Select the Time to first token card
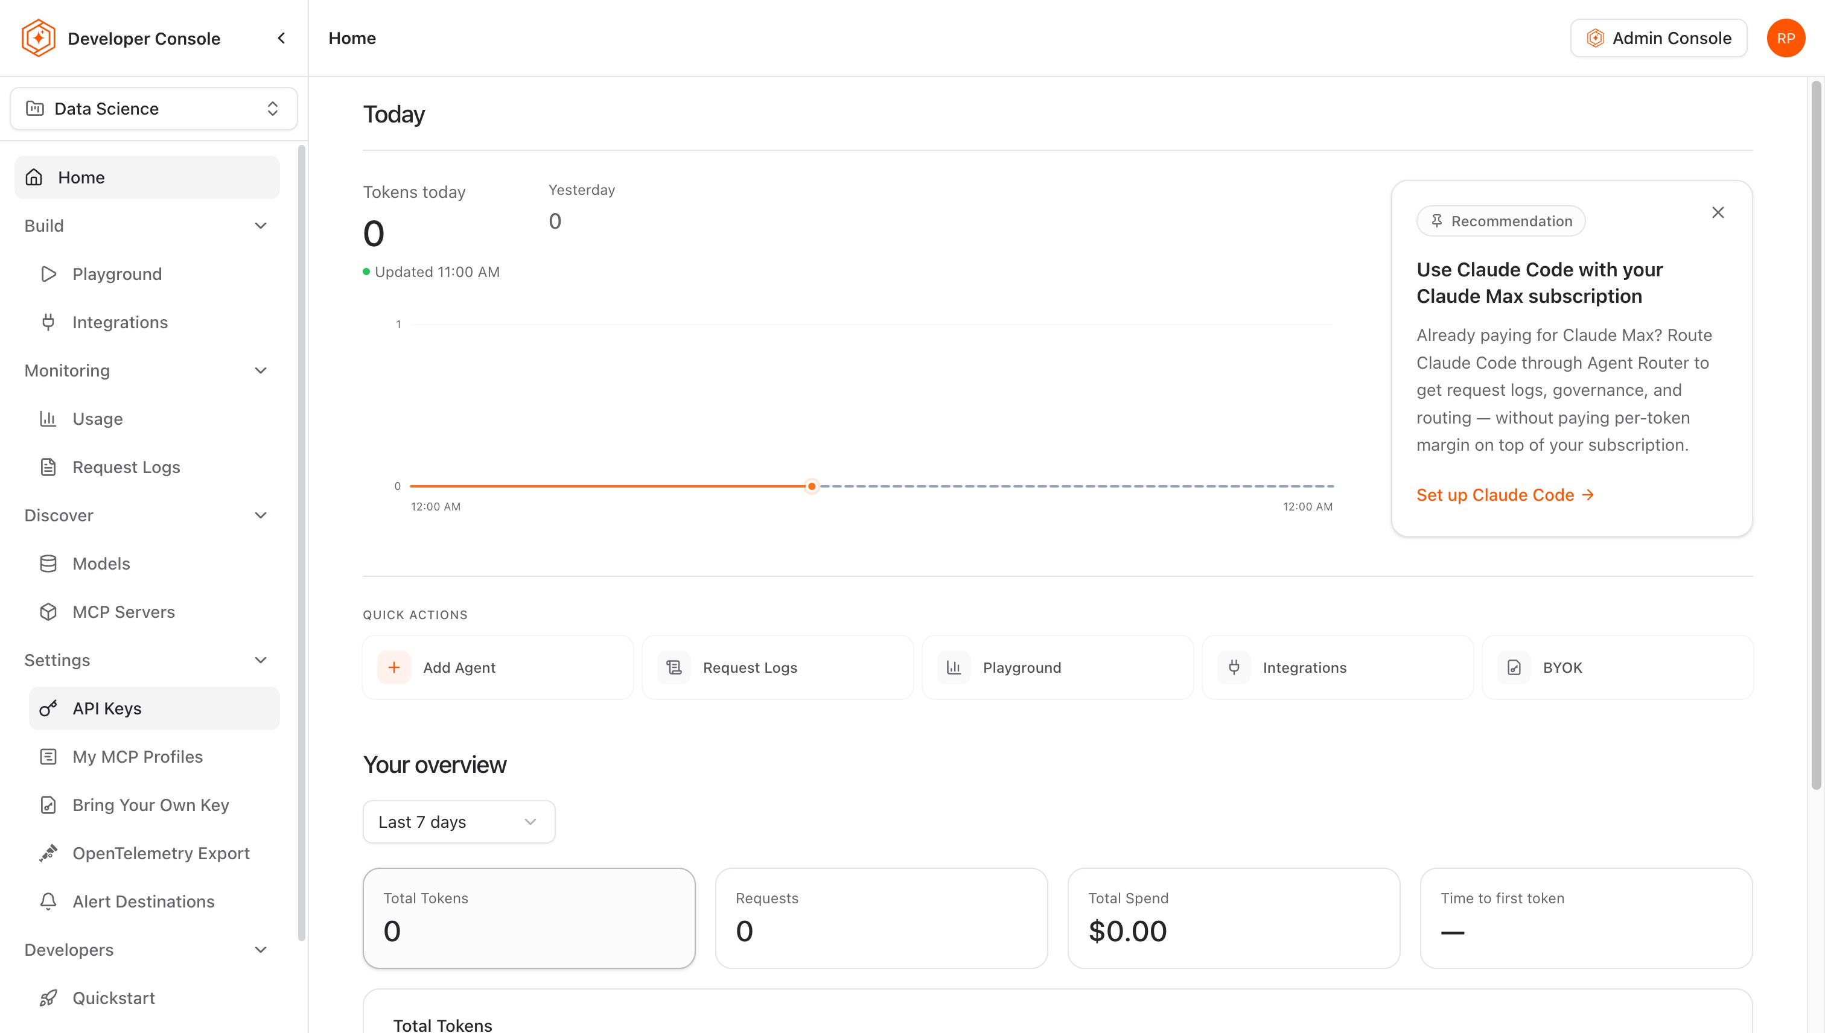 (x=1586, y=918)
